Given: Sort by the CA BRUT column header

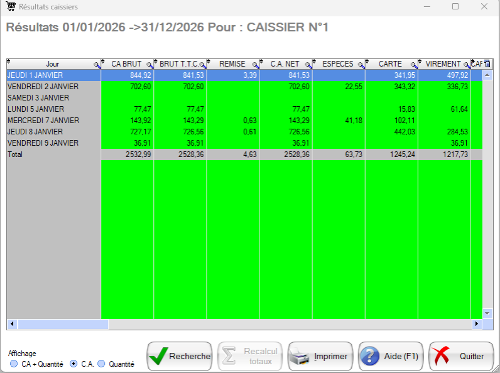Looking at the screenshot, I should (126, 64).
